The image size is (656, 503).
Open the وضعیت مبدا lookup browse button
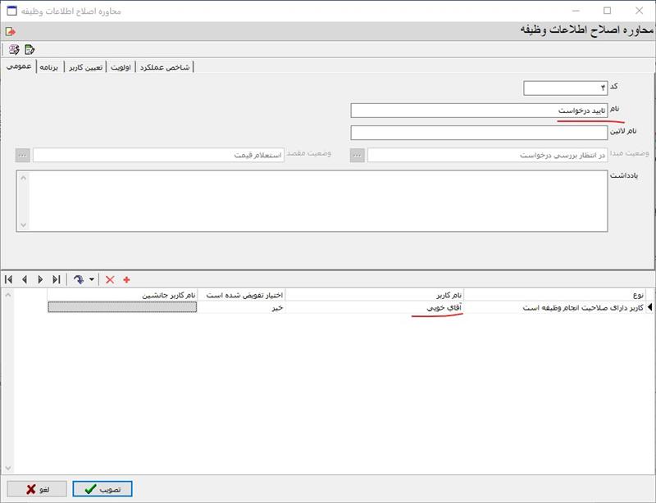pyautogui.click(x=358, y=155)
